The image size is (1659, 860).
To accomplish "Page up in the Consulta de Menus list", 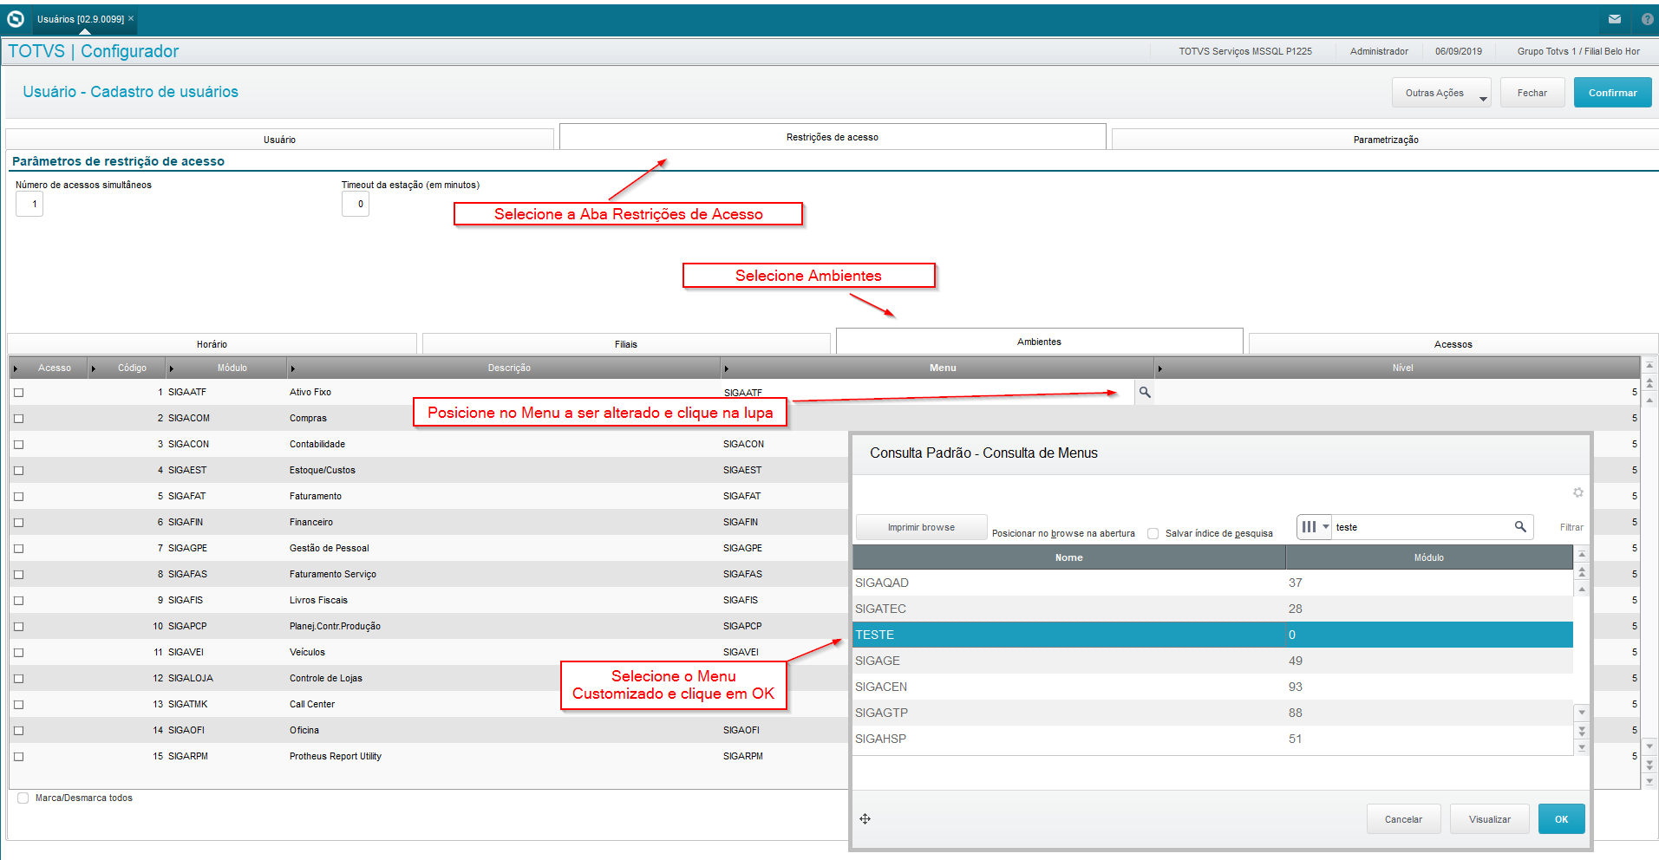I will [x=1582, y=572].
